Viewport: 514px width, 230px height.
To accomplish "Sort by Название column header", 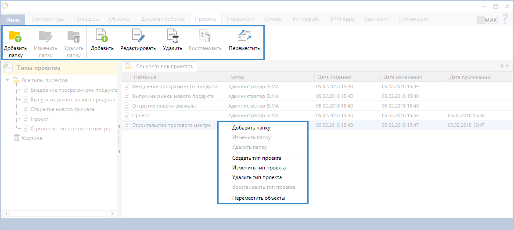I will coord(178,77).
